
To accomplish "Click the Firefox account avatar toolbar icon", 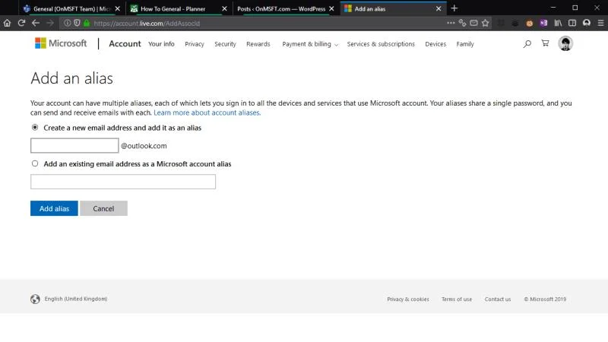I will click(x=587, y=24).
